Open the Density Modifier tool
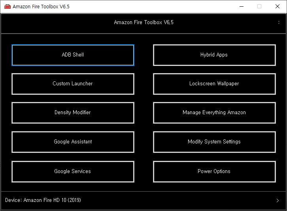 pyautogui.click(x=73, y=113)
